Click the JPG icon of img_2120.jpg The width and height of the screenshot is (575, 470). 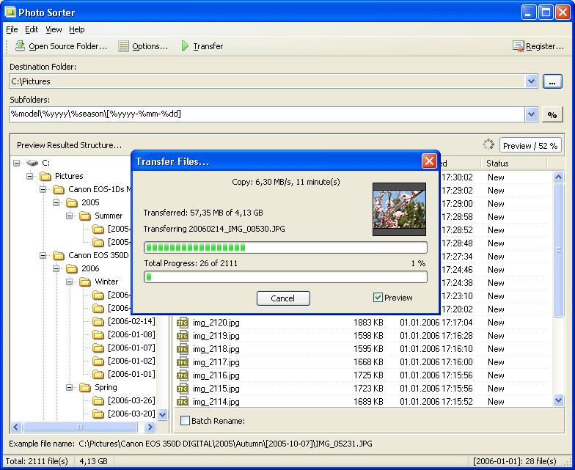point(183,323)
